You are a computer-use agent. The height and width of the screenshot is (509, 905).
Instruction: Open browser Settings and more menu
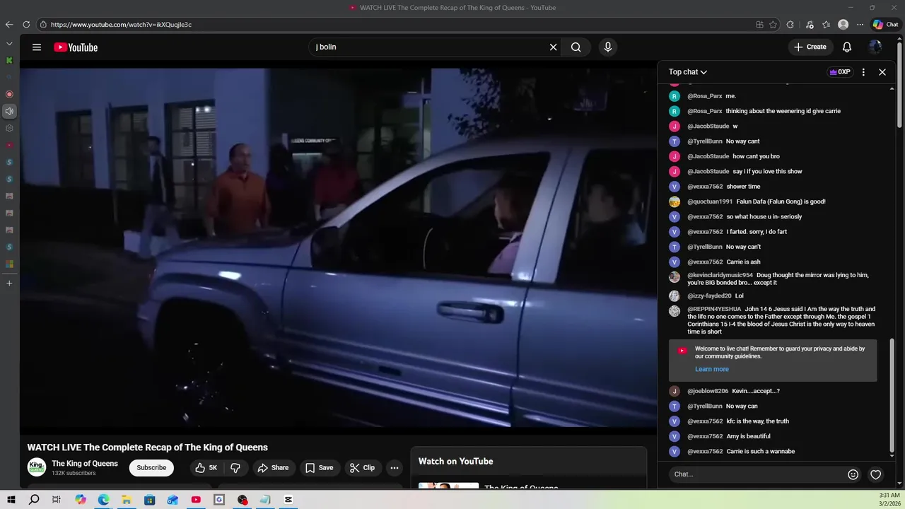860,25
